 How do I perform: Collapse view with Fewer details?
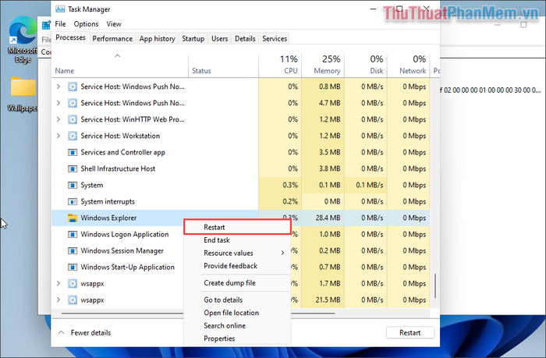84,332
